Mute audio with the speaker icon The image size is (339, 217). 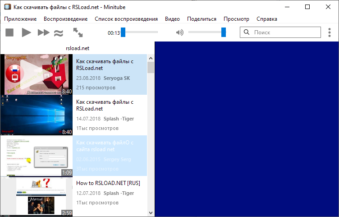point(180,32)
